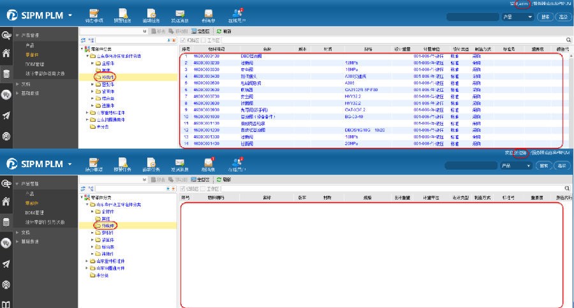The image size is (574, 308).
Task: Focus the search text field in upper header
Action: pyautogui.click(x=473, y=17)
